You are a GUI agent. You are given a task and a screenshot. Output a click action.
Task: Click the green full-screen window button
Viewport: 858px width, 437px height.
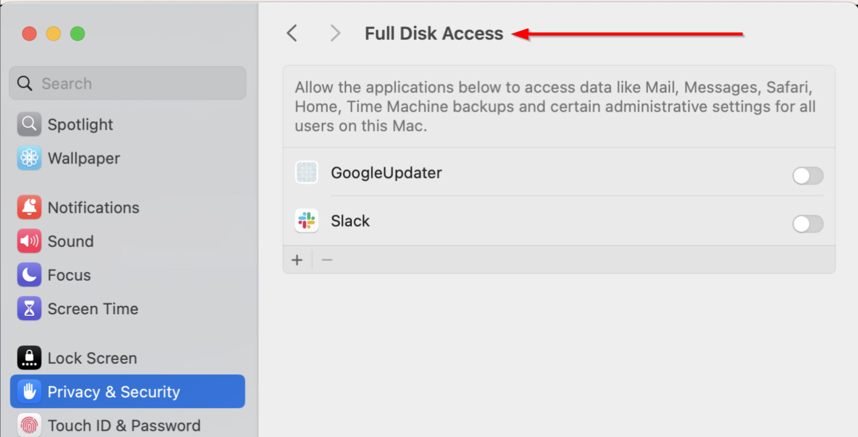pyautogui.click(x=78, y=34)
